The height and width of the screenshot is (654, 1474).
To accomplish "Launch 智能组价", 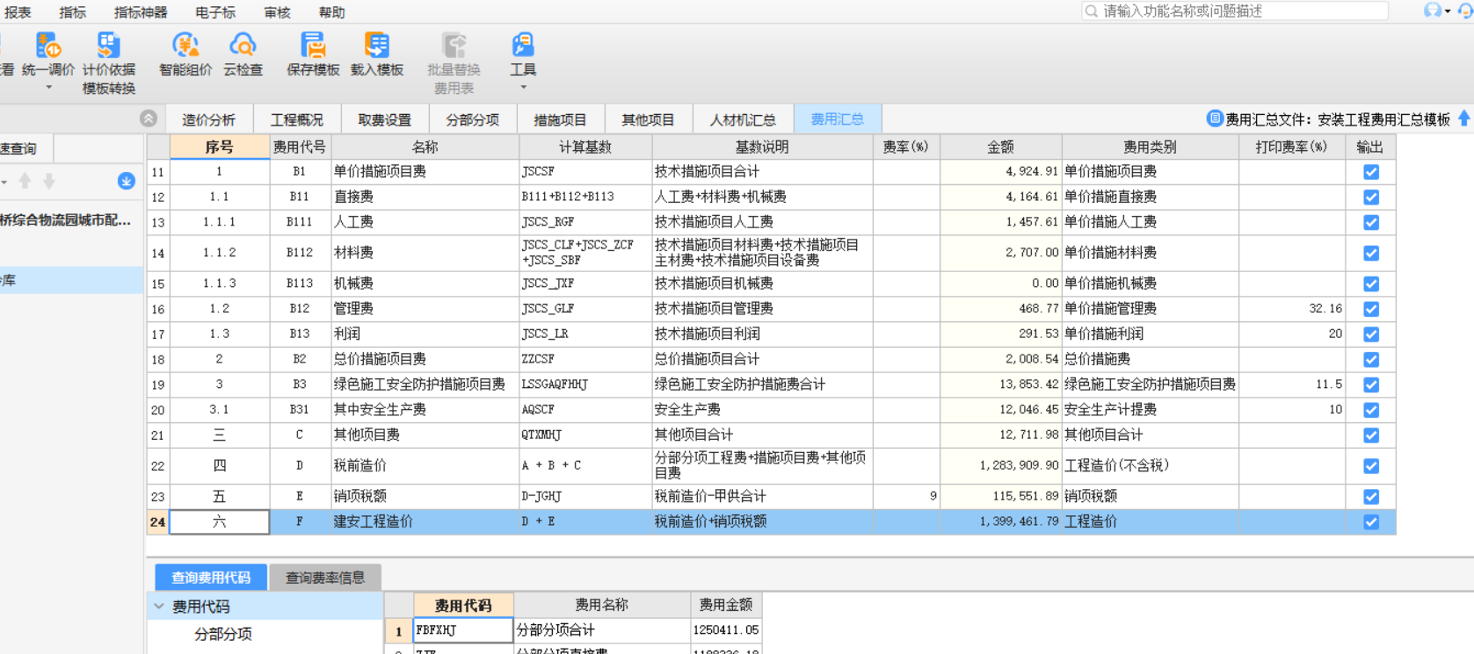I will click(185, 54).
